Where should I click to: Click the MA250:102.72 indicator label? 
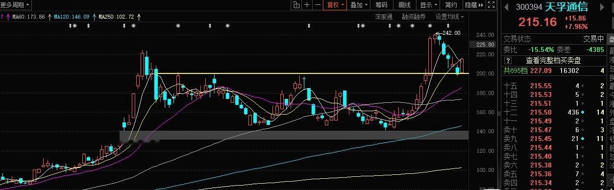tap(116, 17)
